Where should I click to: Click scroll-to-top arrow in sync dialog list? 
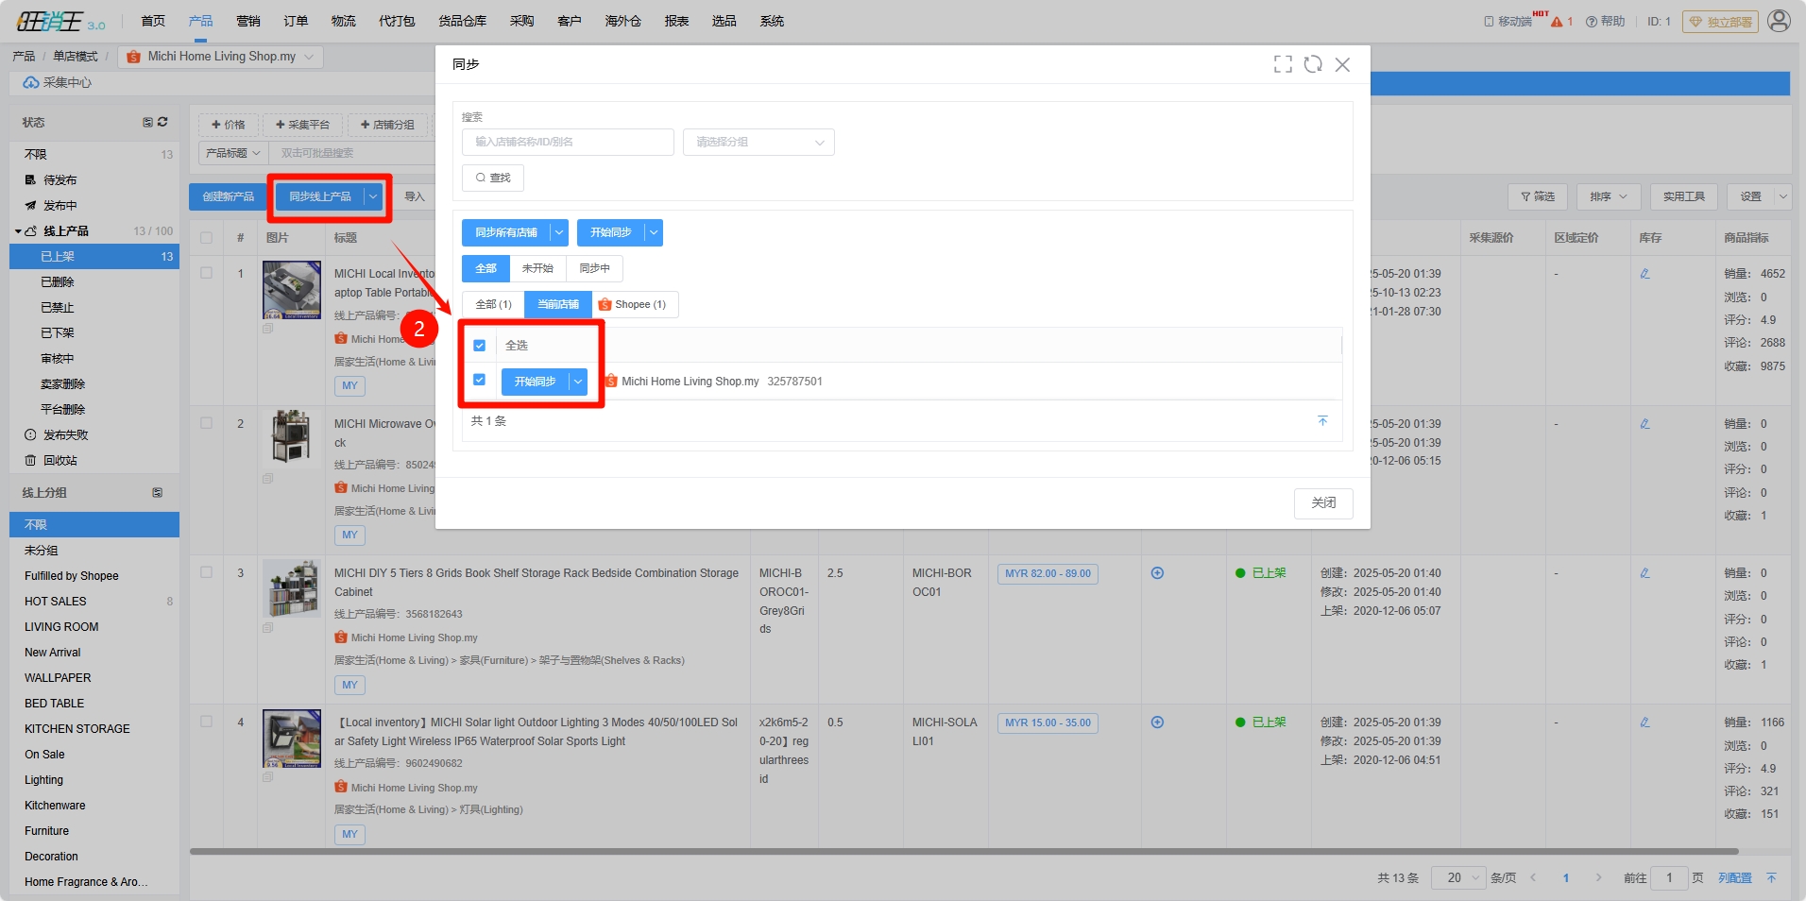point(1322,421)
